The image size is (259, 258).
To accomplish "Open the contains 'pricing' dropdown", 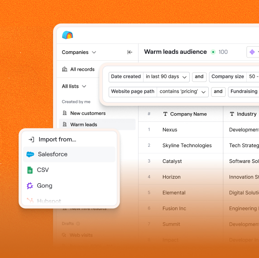I will coord(182,91).
